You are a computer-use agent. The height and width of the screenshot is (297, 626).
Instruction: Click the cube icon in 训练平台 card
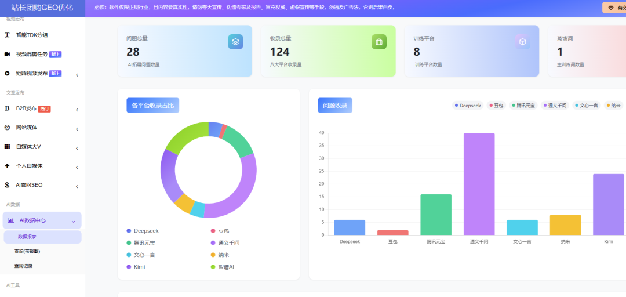point(522,42)
